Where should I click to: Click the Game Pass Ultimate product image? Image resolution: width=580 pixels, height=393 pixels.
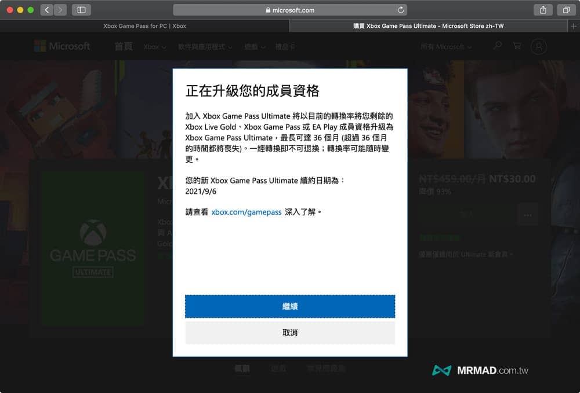click(x=92, y=248)
